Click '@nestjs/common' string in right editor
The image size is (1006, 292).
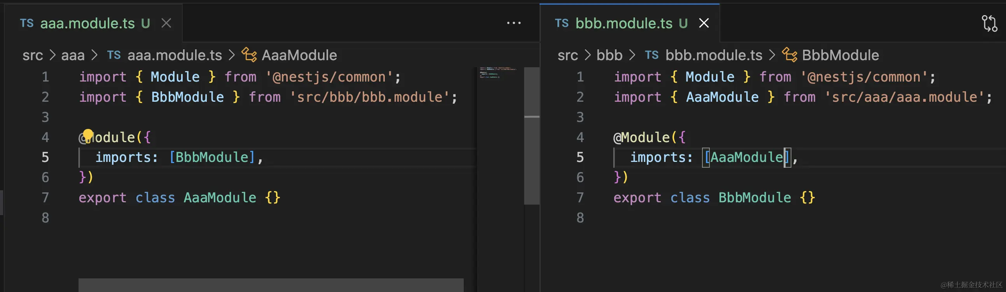tap(864, 77)
